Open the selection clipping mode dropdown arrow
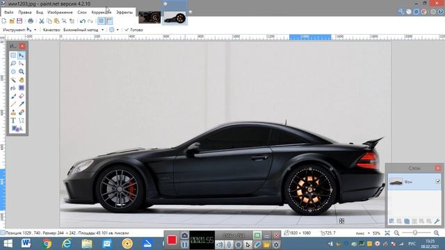445x250 pixels. click(x=118, y=29)
